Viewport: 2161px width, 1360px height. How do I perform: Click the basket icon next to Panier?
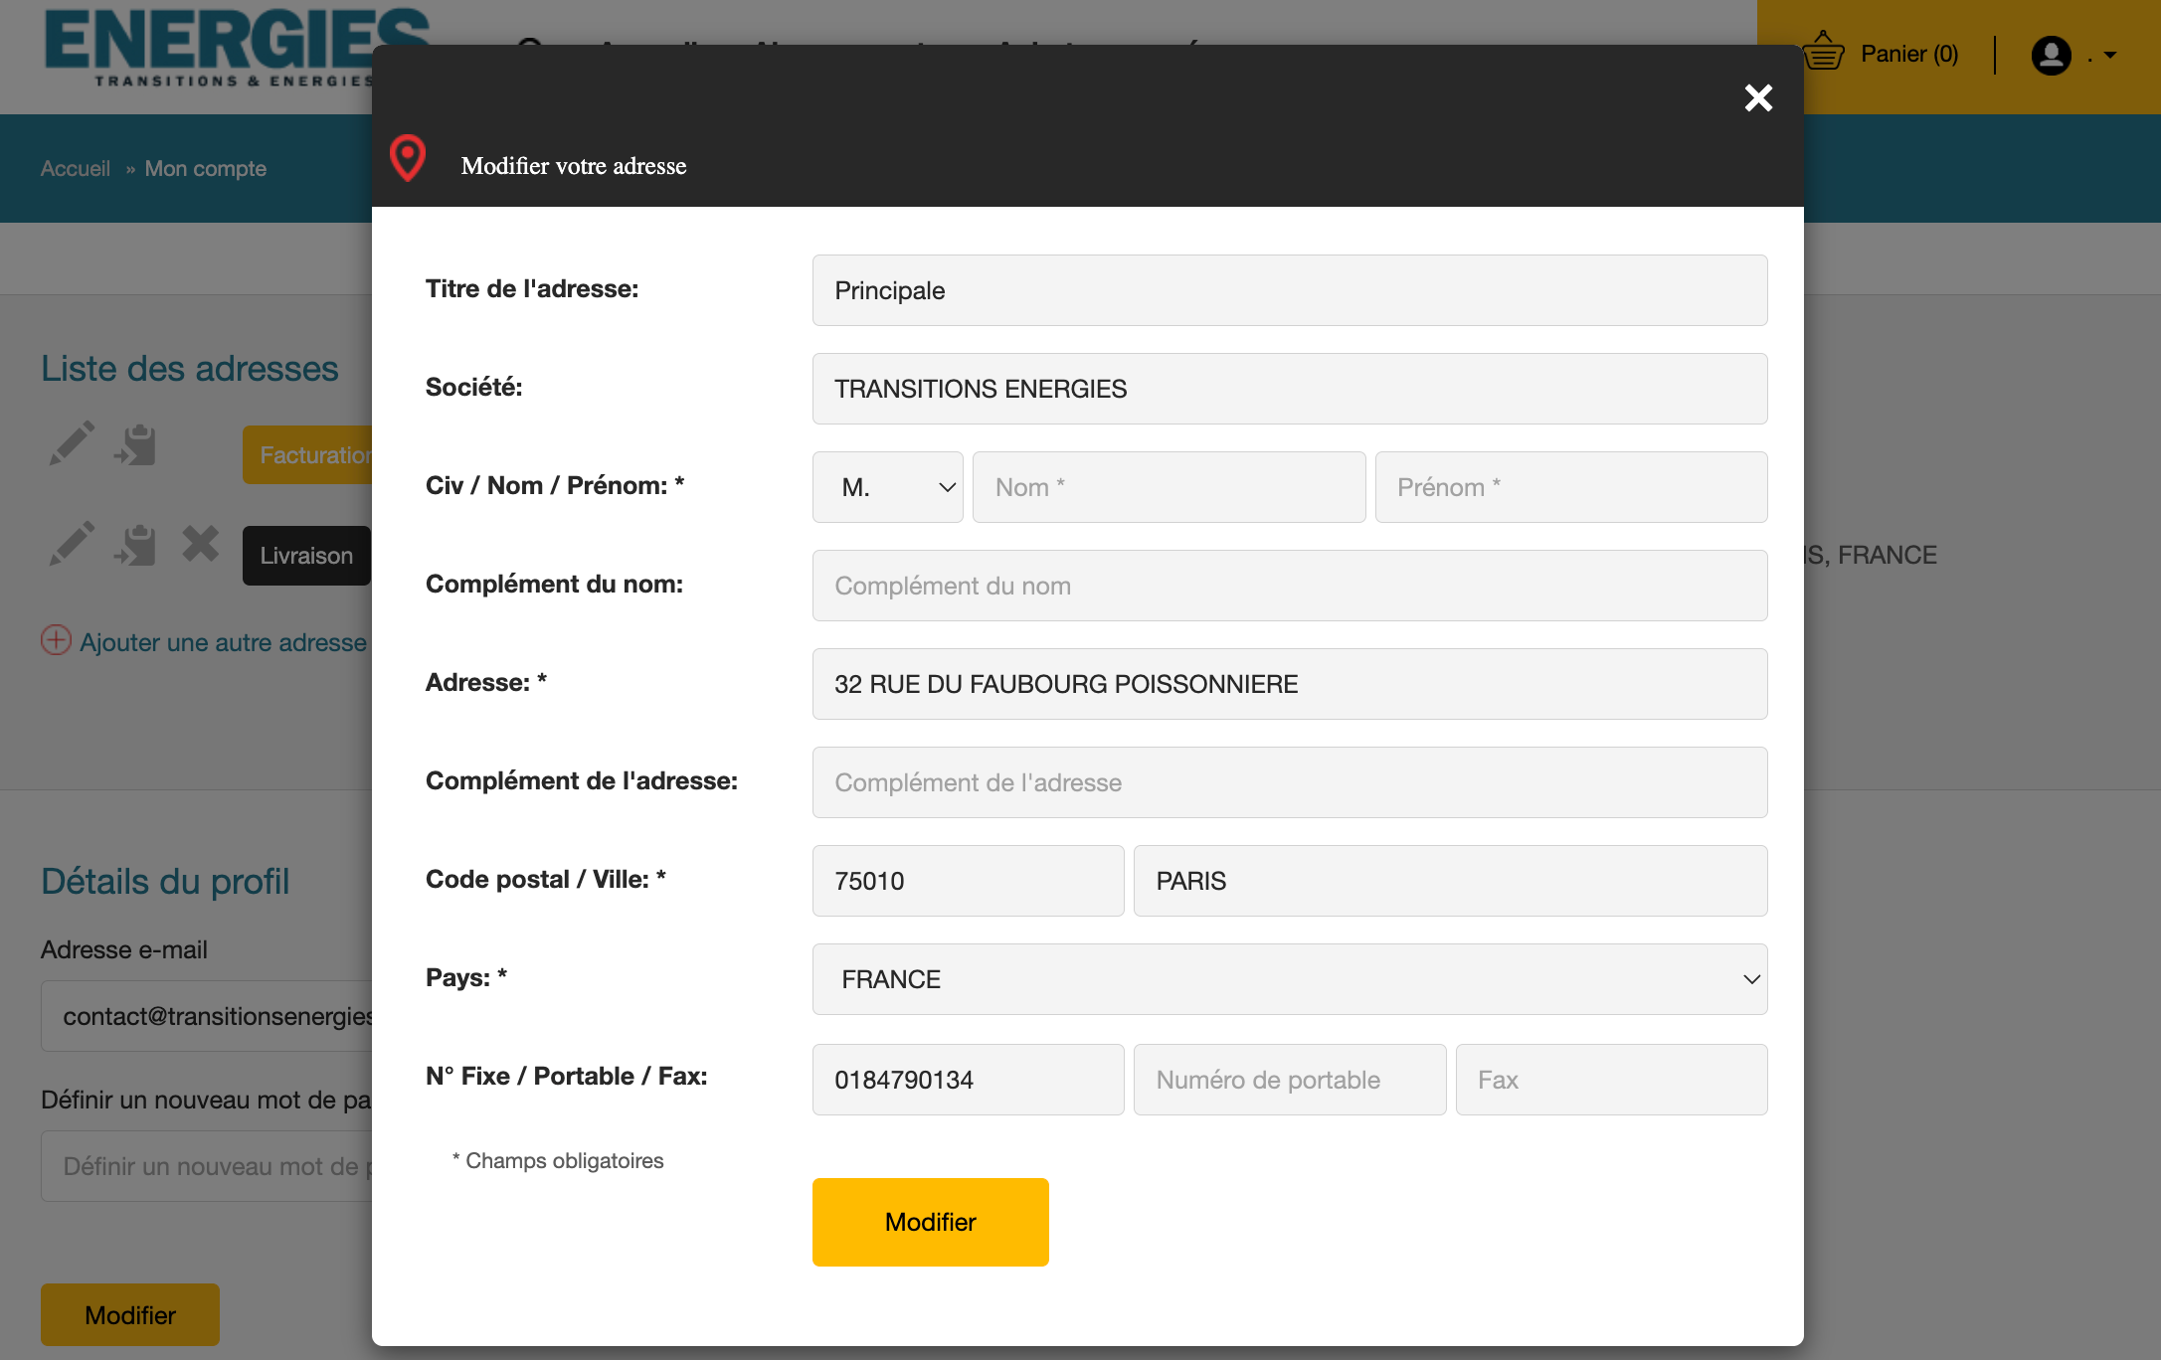1823,52
